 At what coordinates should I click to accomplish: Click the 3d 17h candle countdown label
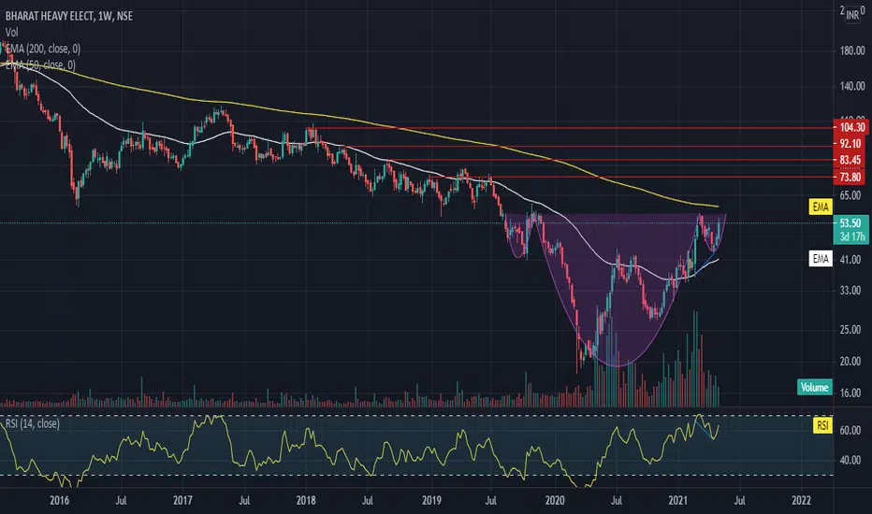pyautogui.click(x=852, y=237)
